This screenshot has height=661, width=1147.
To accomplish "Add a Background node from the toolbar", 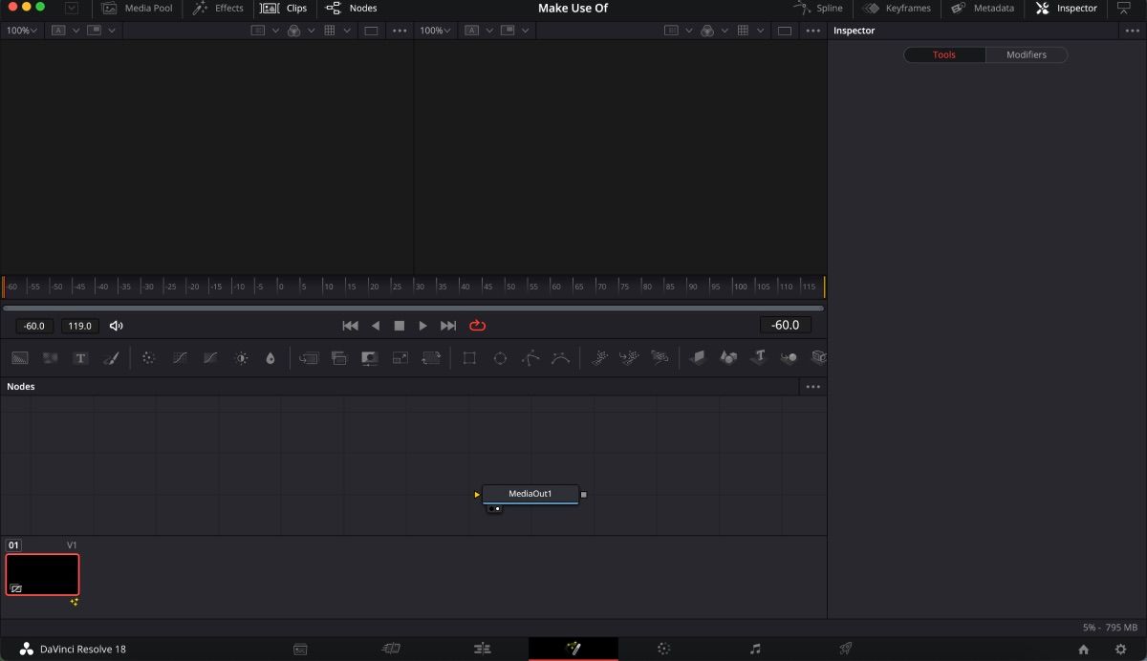I will click(x=19, y=357).
